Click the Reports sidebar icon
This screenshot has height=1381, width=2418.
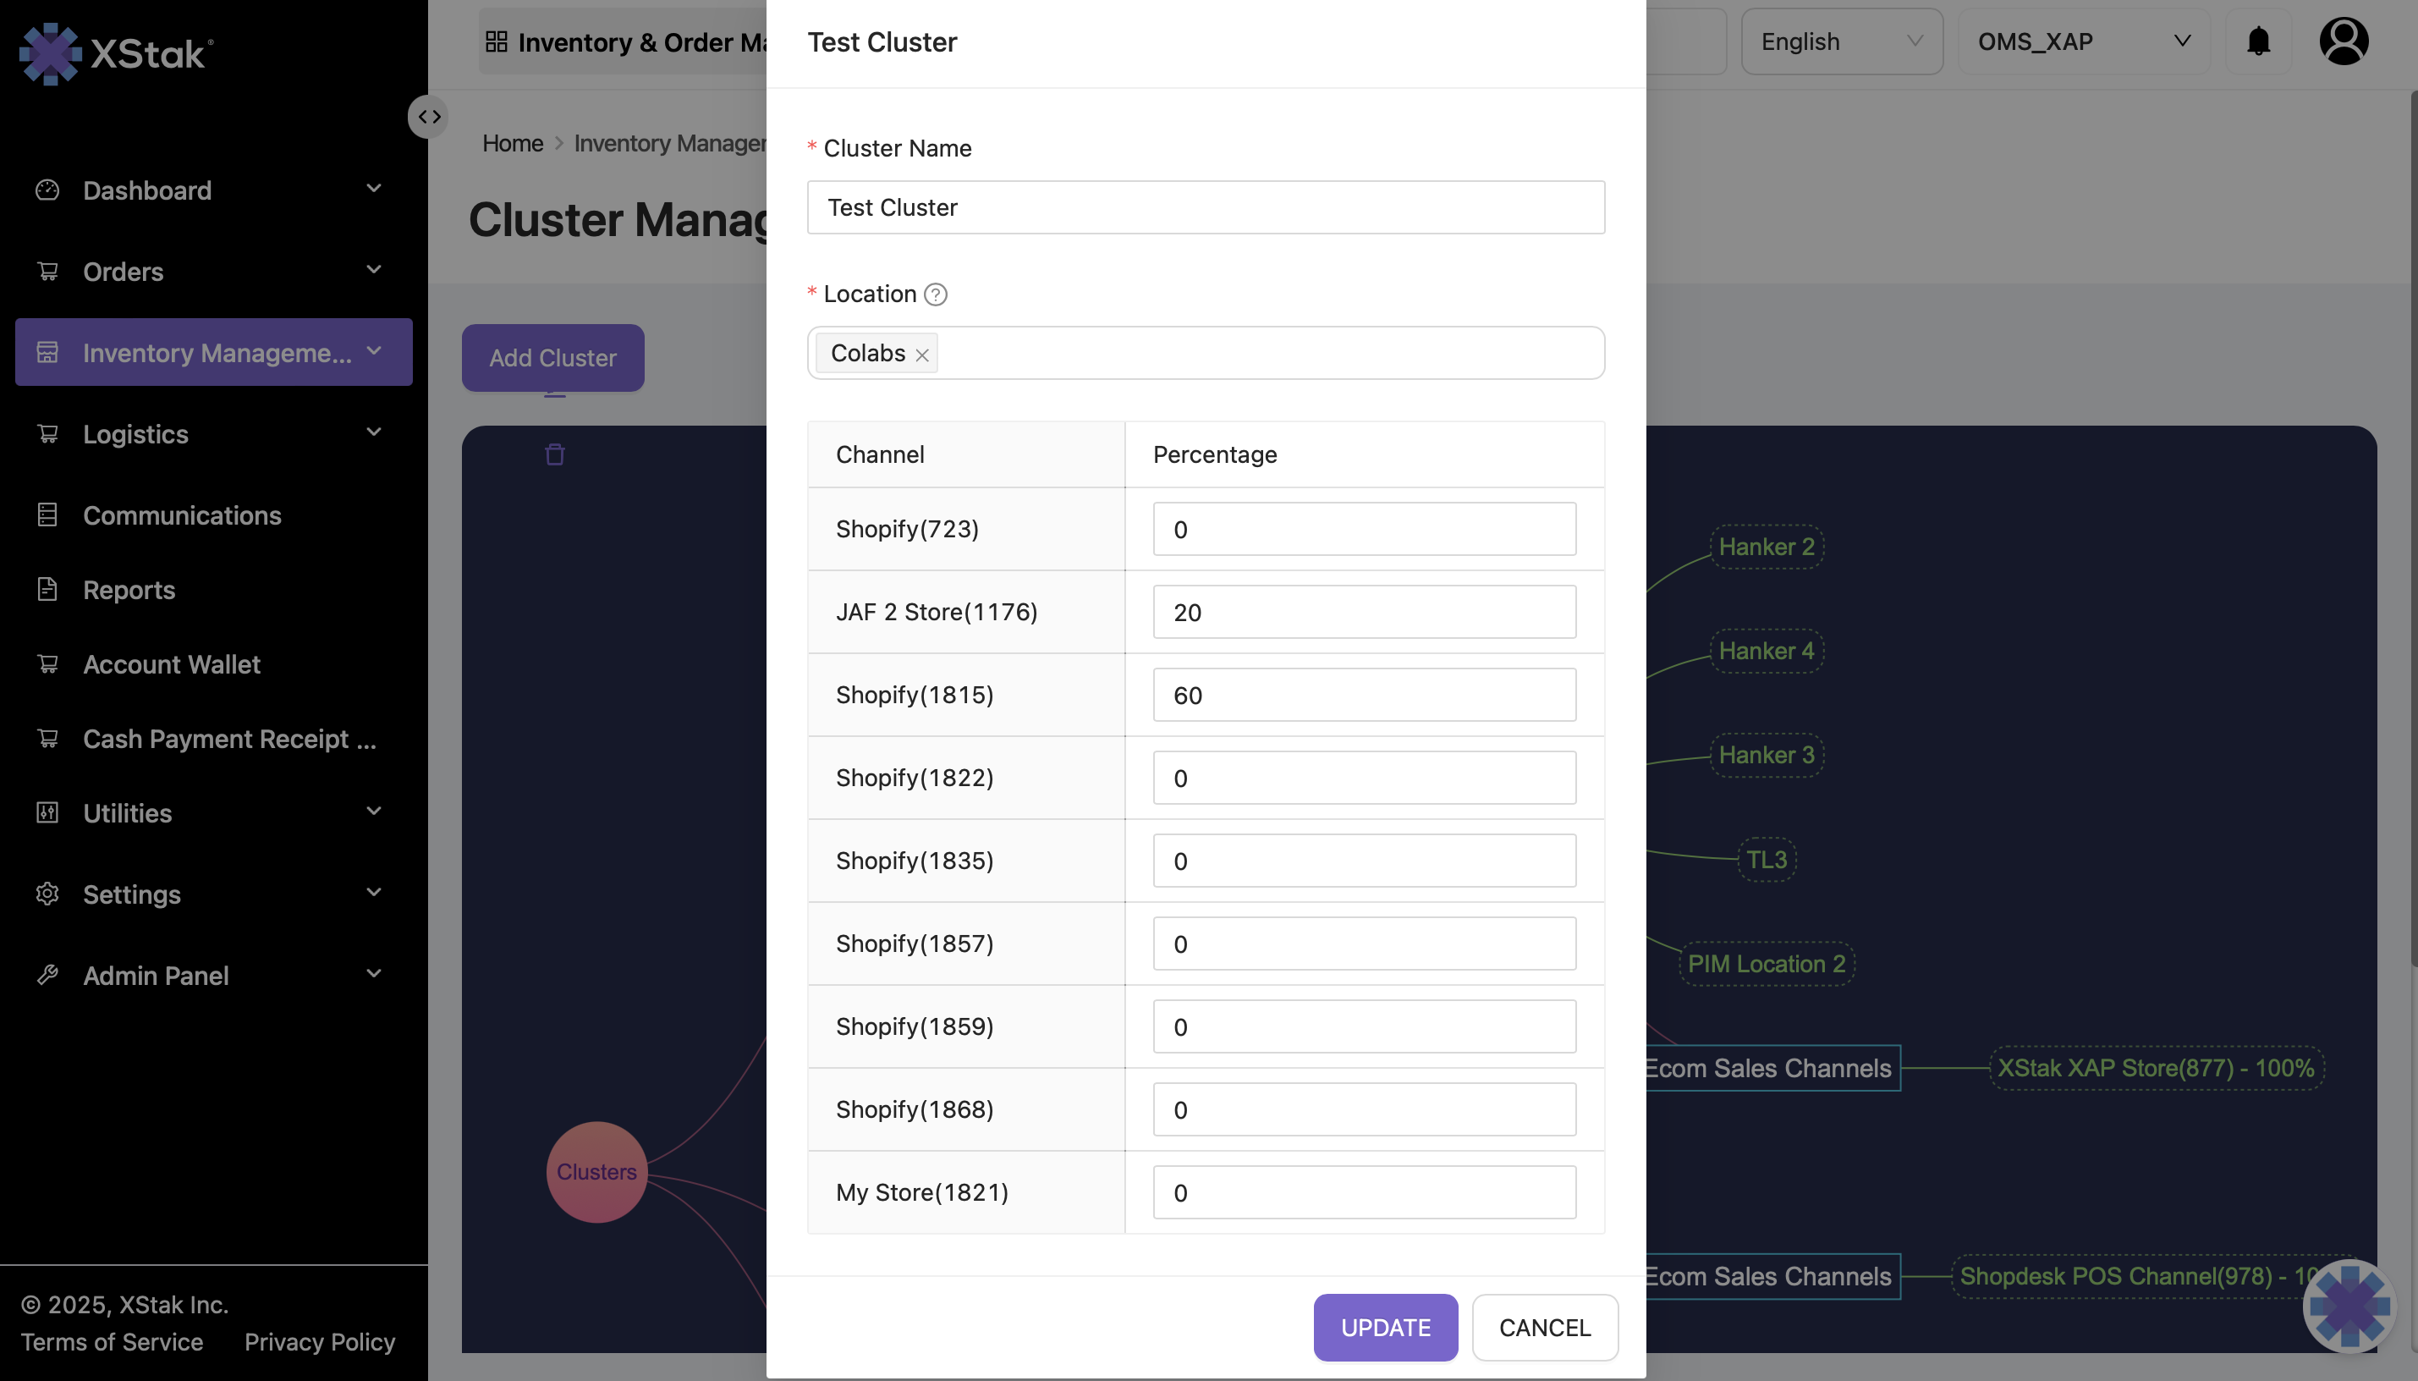(x=47, y=589)
